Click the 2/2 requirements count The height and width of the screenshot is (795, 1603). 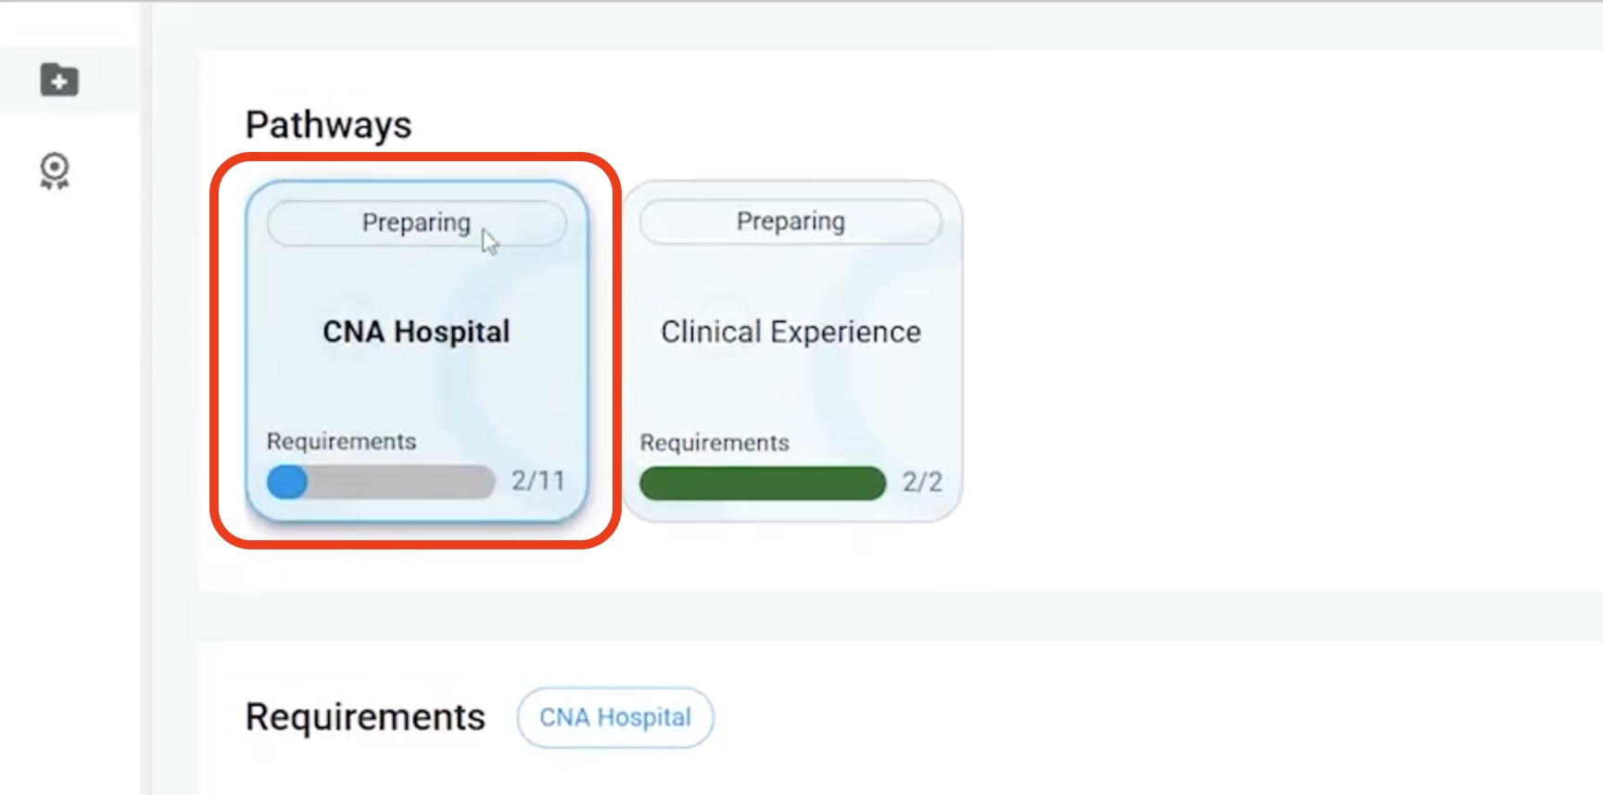pyautogui.click(x=922, y=482)
